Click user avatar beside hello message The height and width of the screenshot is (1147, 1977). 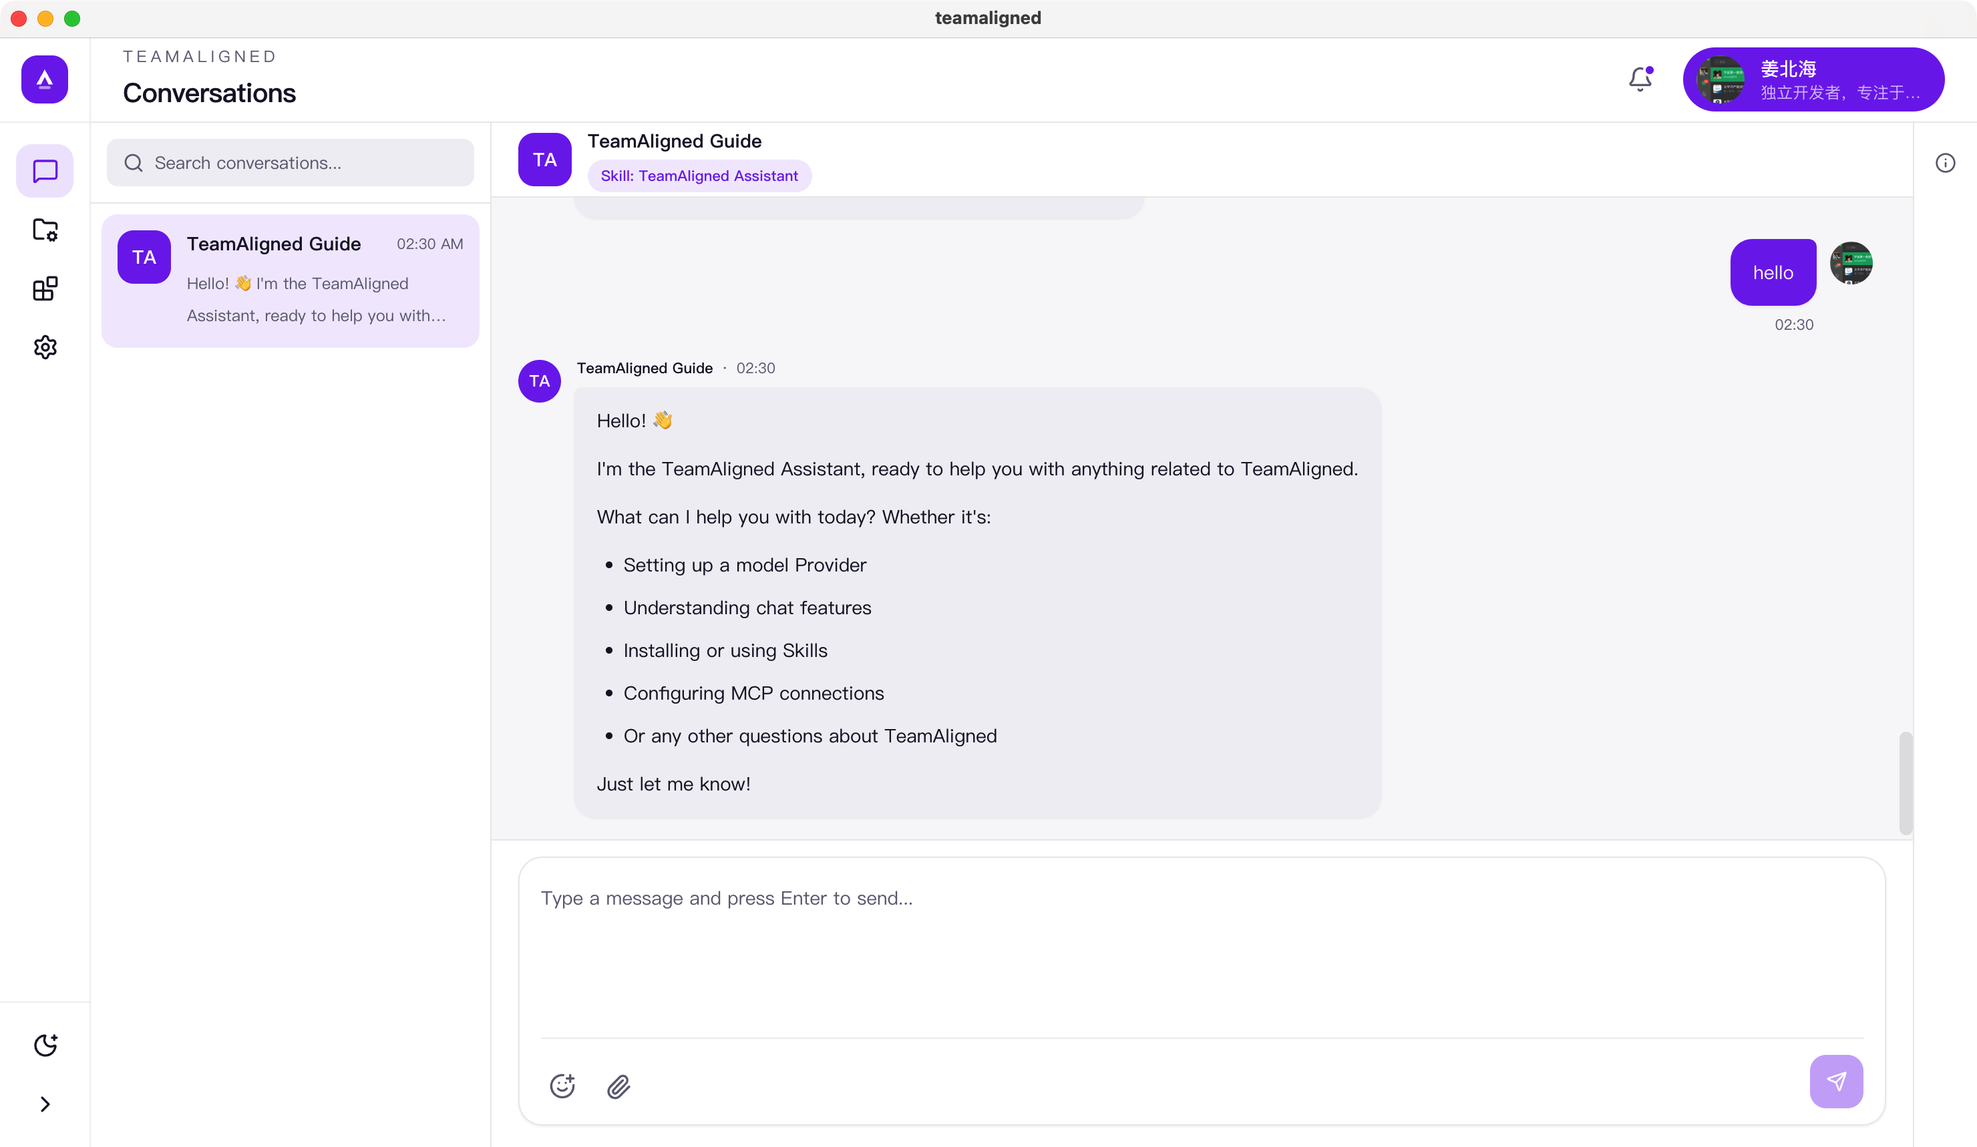(1851, 264)
